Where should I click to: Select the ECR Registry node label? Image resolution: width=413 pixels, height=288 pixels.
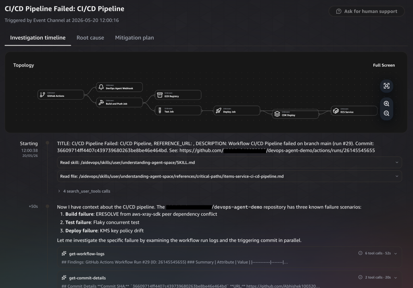pyautogui.click(x=171, y=96)
